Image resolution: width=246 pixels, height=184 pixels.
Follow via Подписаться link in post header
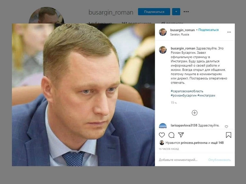pyautogui.click(x=208, y=30)
